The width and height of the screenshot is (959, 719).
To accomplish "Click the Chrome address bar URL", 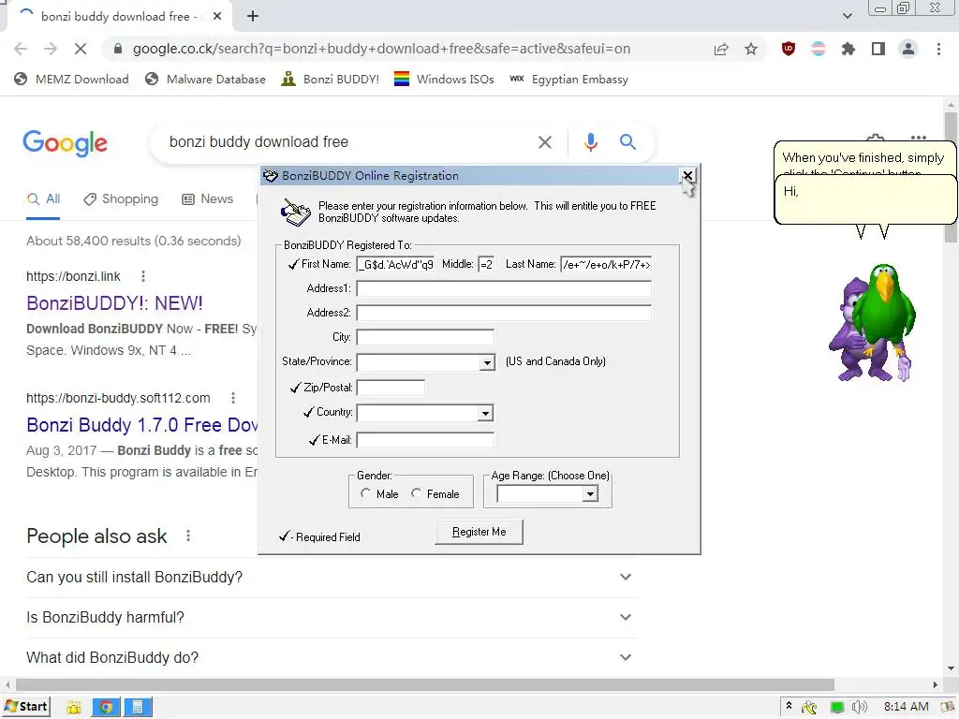I will click(382, 49).
